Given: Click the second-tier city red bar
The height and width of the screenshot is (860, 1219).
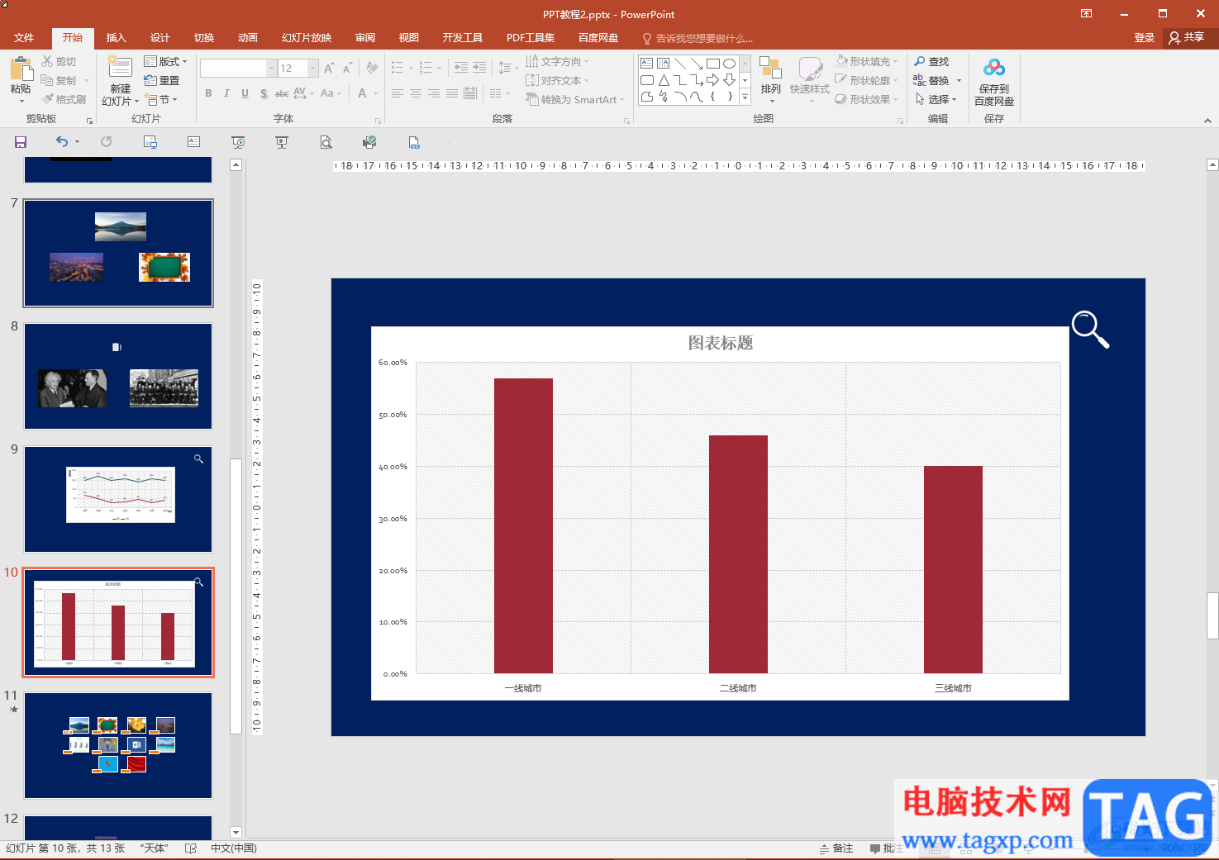Looking at the screenshot, I should tap(738, 554).
